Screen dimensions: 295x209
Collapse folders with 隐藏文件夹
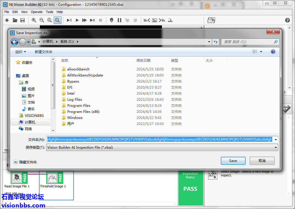25,162
